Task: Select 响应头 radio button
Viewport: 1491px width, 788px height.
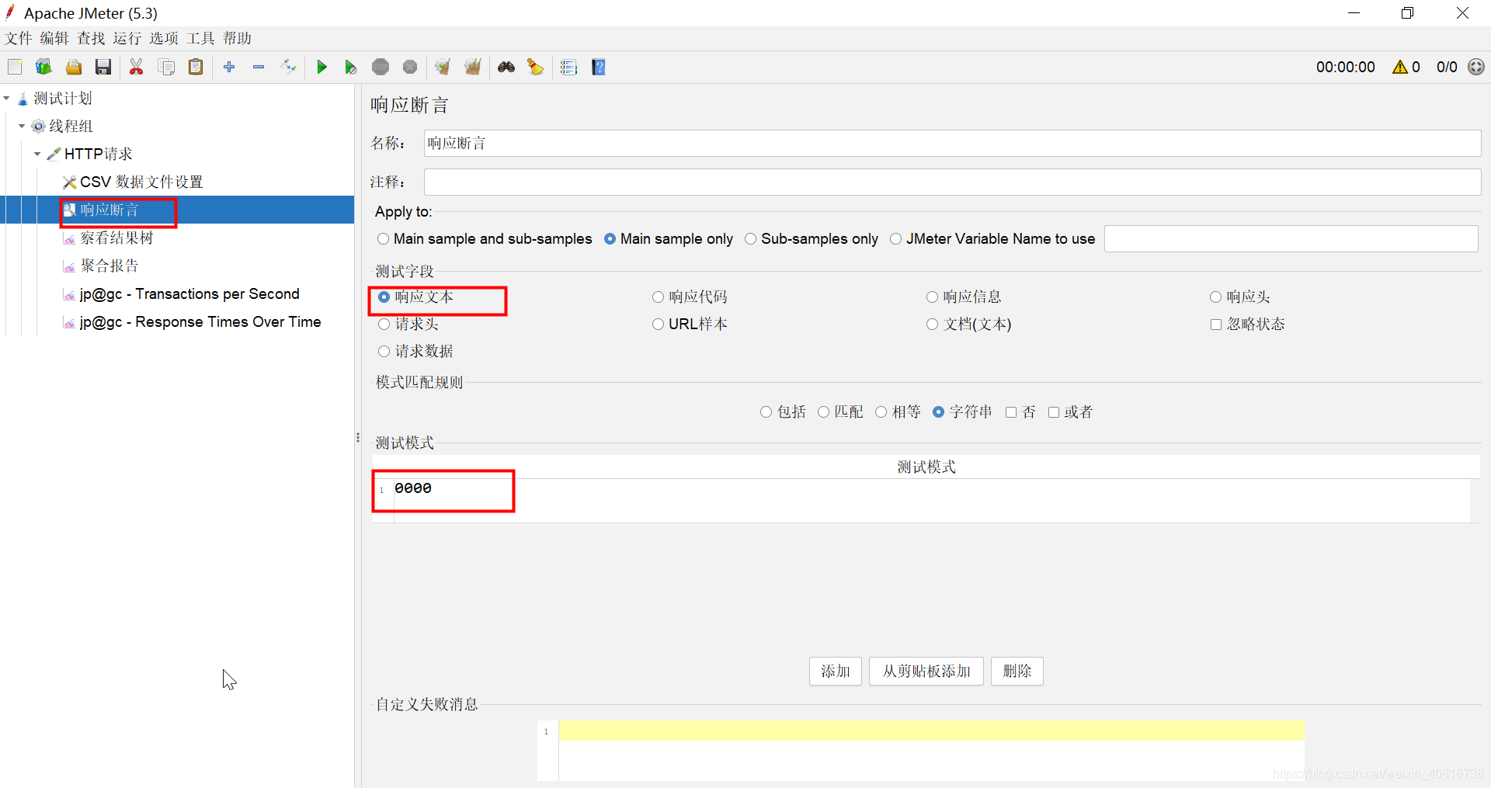Action: (1216, 297)
